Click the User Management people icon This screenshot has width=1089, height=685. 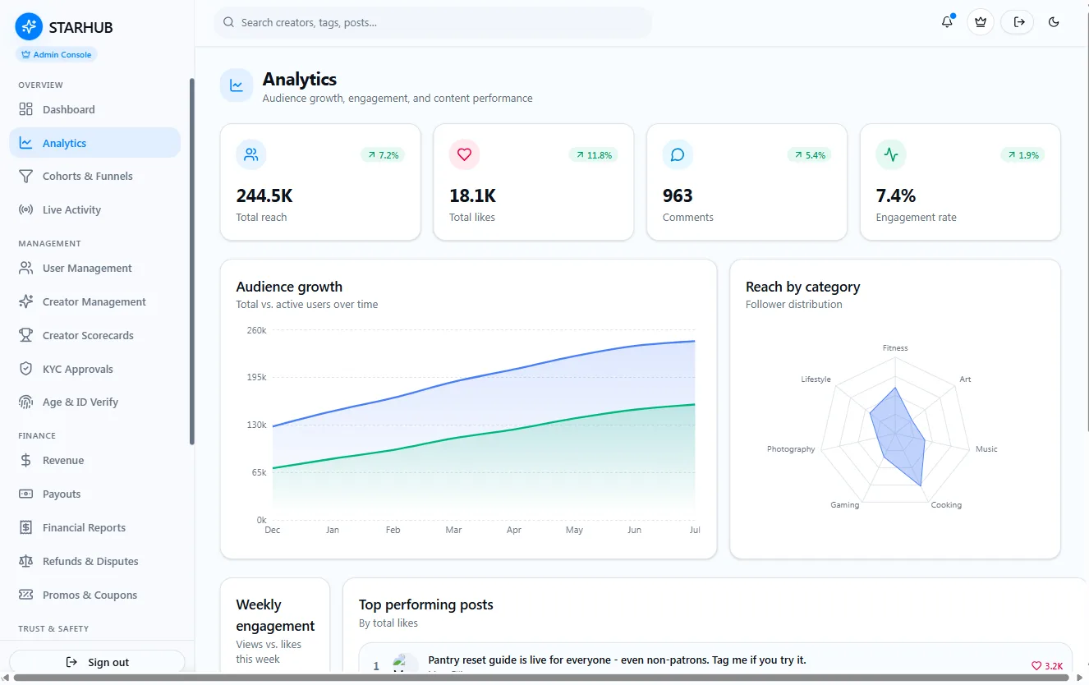click(x=26, y=268)
